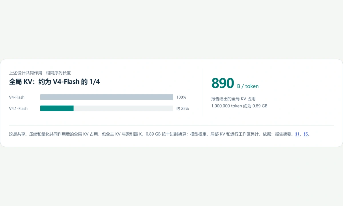Click the large 890 figure
Viewport: 343px width, 206px height.
pos(223,83)
